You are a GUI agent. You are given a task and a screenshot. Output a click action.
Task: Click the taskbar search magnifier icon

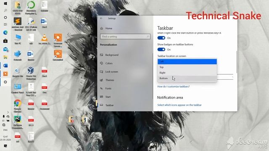pyautogui.click(x=5, y=10)
